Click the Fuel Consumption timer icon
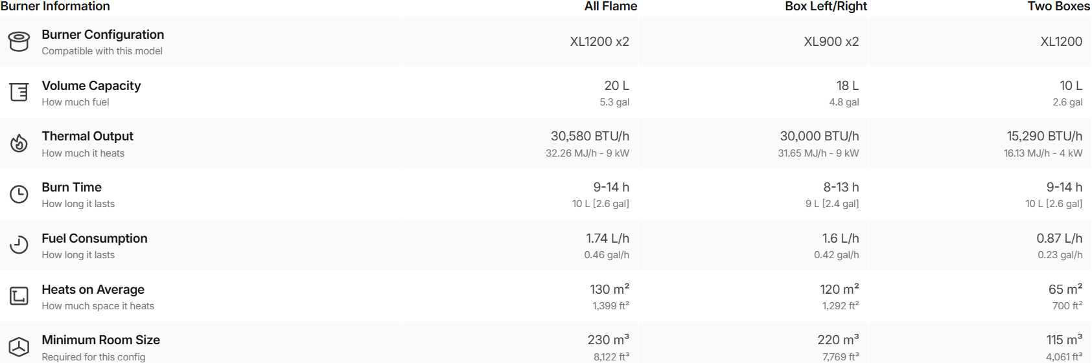 19,245
